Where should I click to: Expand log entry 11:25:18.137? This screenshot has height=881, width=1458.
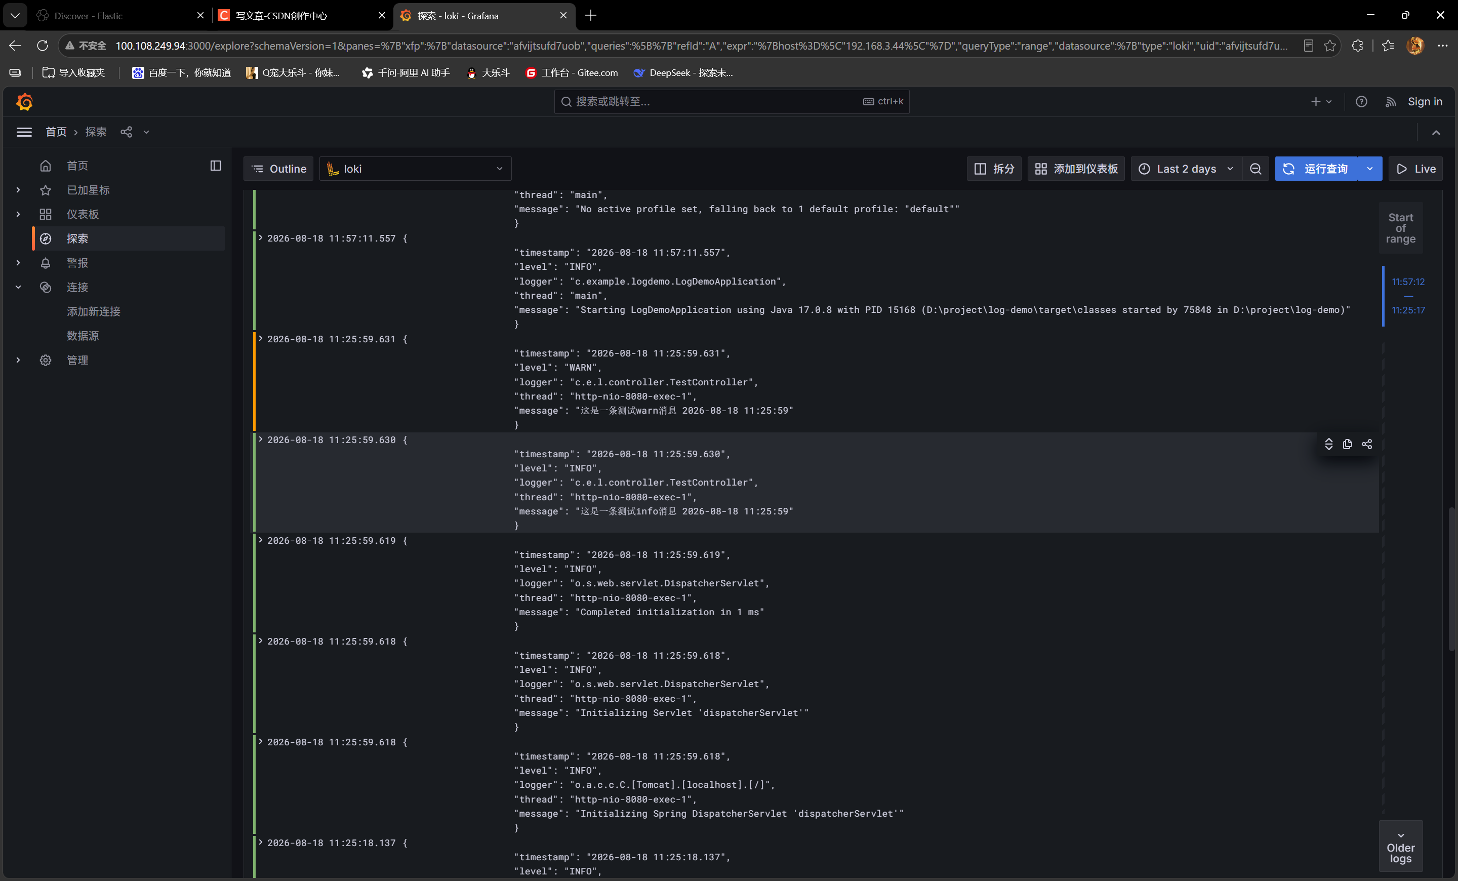click(x=260, y=842)
